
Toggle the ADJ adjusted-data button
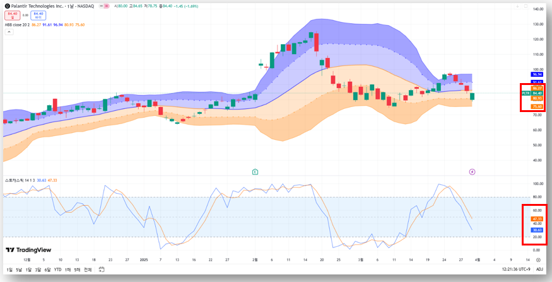click(x=539, y=269)
